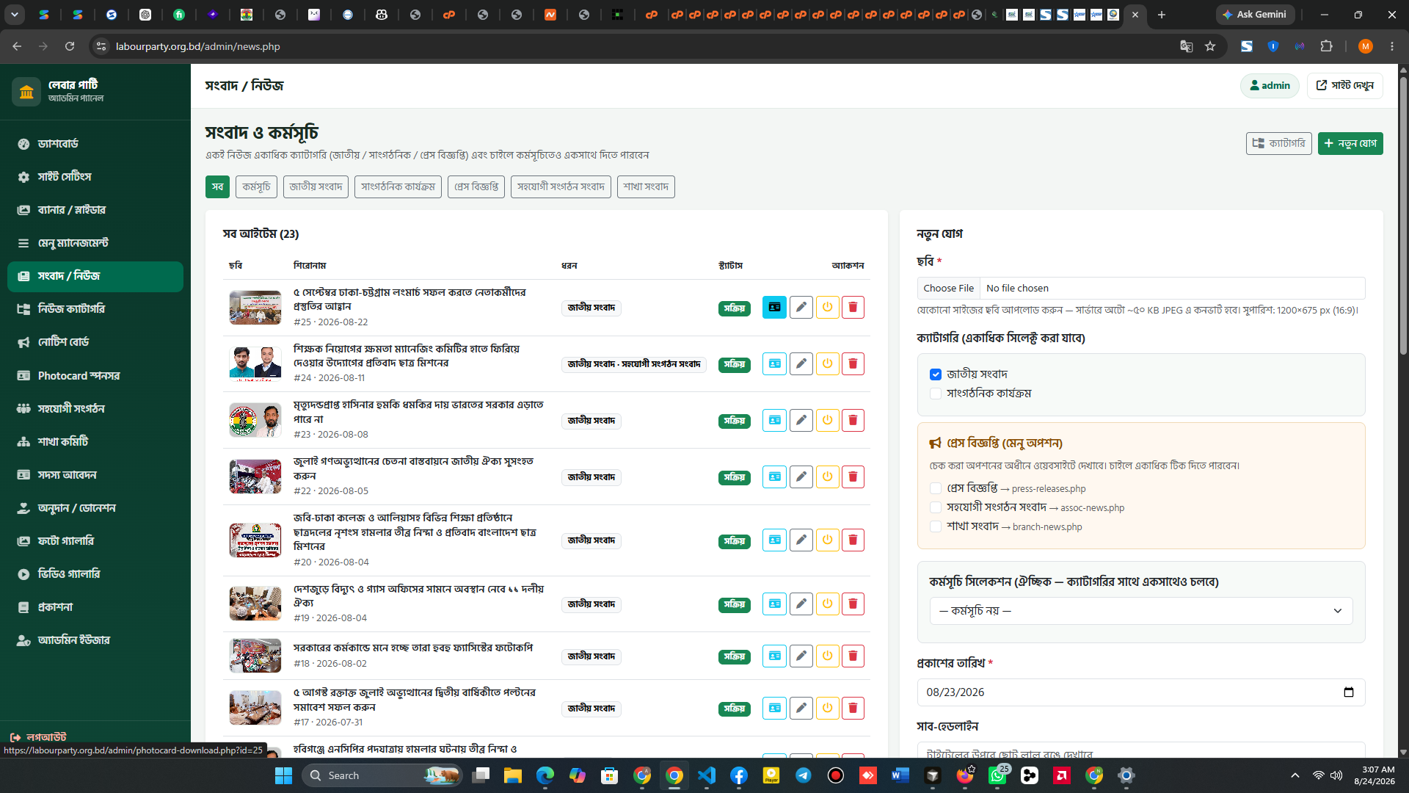This screenshot has height=793, width=1409.
Task: Open the Chrome tab search dropdown
Action: click(15, 14)
